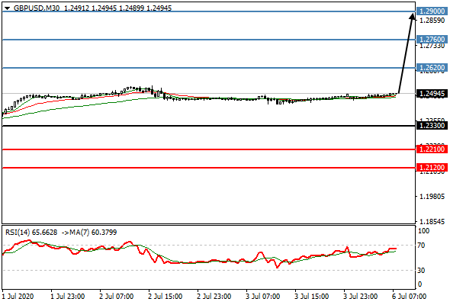Screen dimensions: 450x305
Task: Click the 1.19805 price scale value
Action: point(432,197)
